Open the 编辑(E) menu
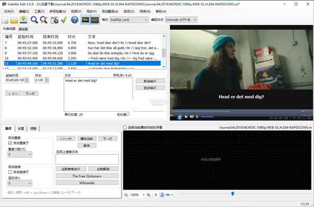 tap(24, 12)
